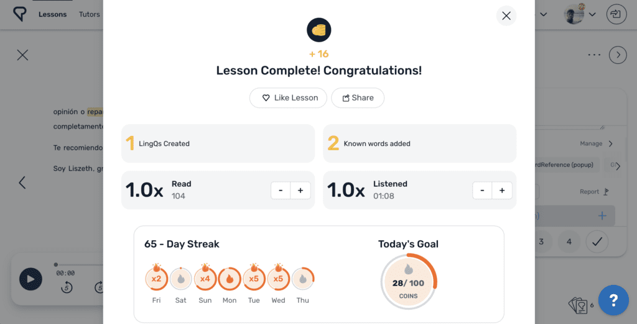Click the Friday x2 streak circle

point(156,279)
